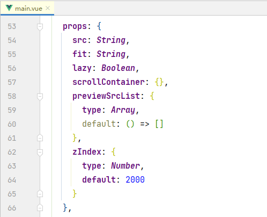267x217 pixels.
Task: Click line number 54 in gutter
Action: click(12, 40)
